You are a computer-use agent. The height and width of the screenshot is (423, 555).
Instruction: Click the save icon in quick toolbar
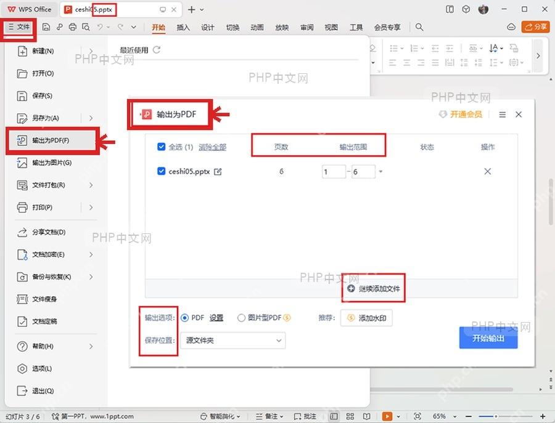(46, 27)
